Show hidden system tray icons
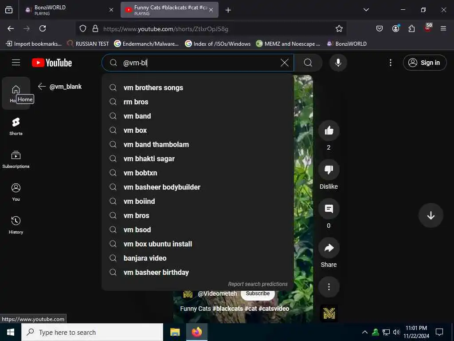Screen dimensions: 454x341 pyautogui.click(x=365, y=332)
